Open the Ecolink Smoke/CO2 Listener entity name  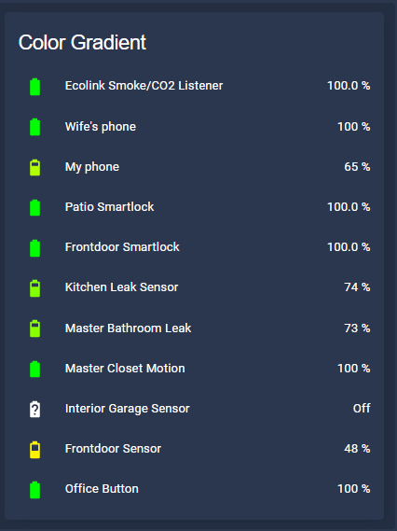point(144,85)
